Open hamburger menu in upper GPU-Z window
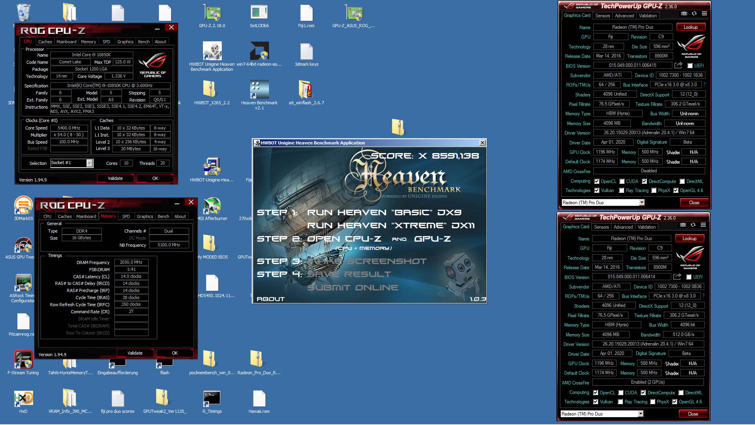 [x=704, y=13]
